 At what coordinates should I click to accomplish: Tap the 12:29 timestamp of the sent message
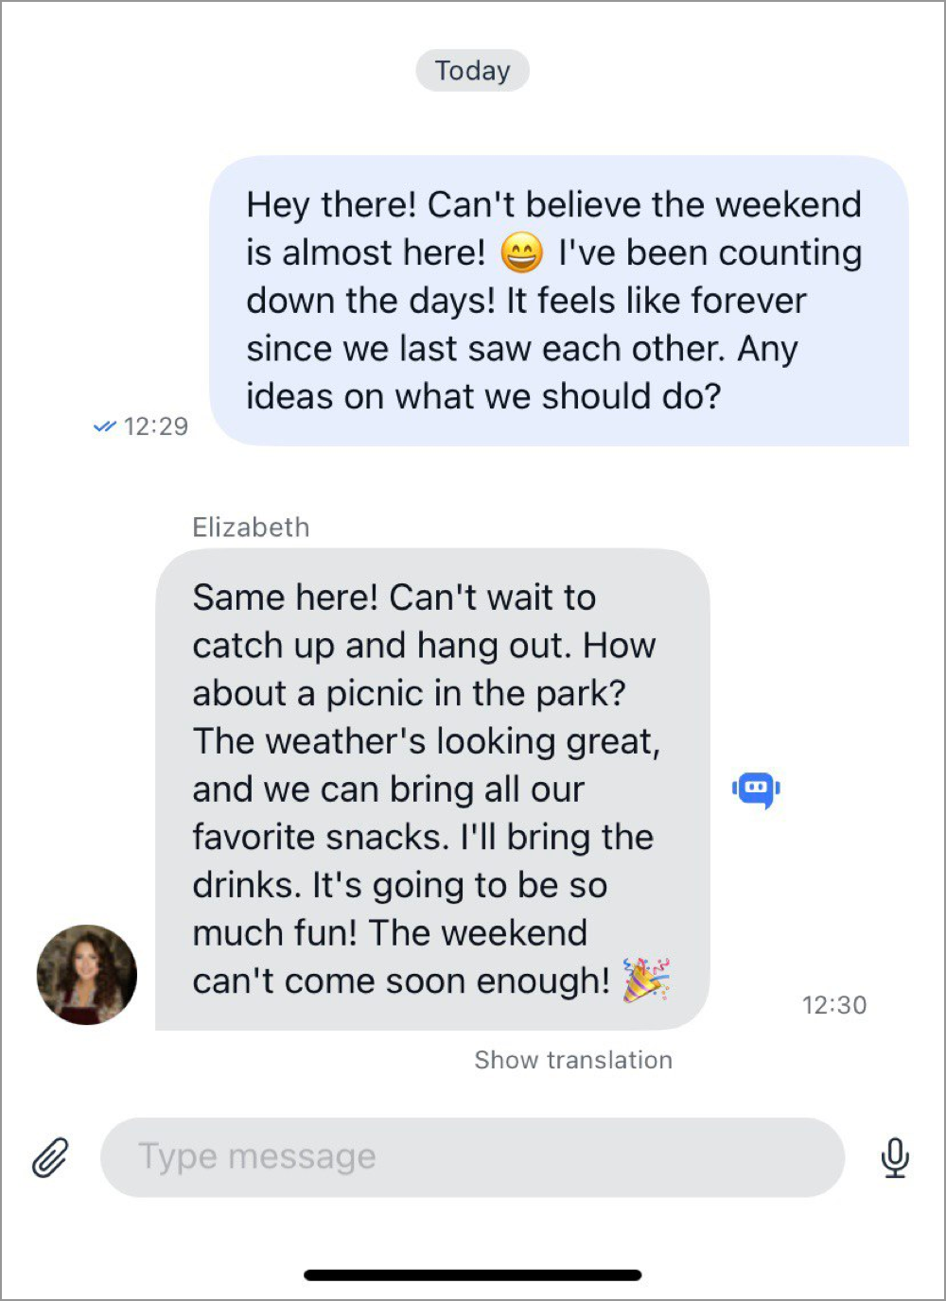coord(155,426)
